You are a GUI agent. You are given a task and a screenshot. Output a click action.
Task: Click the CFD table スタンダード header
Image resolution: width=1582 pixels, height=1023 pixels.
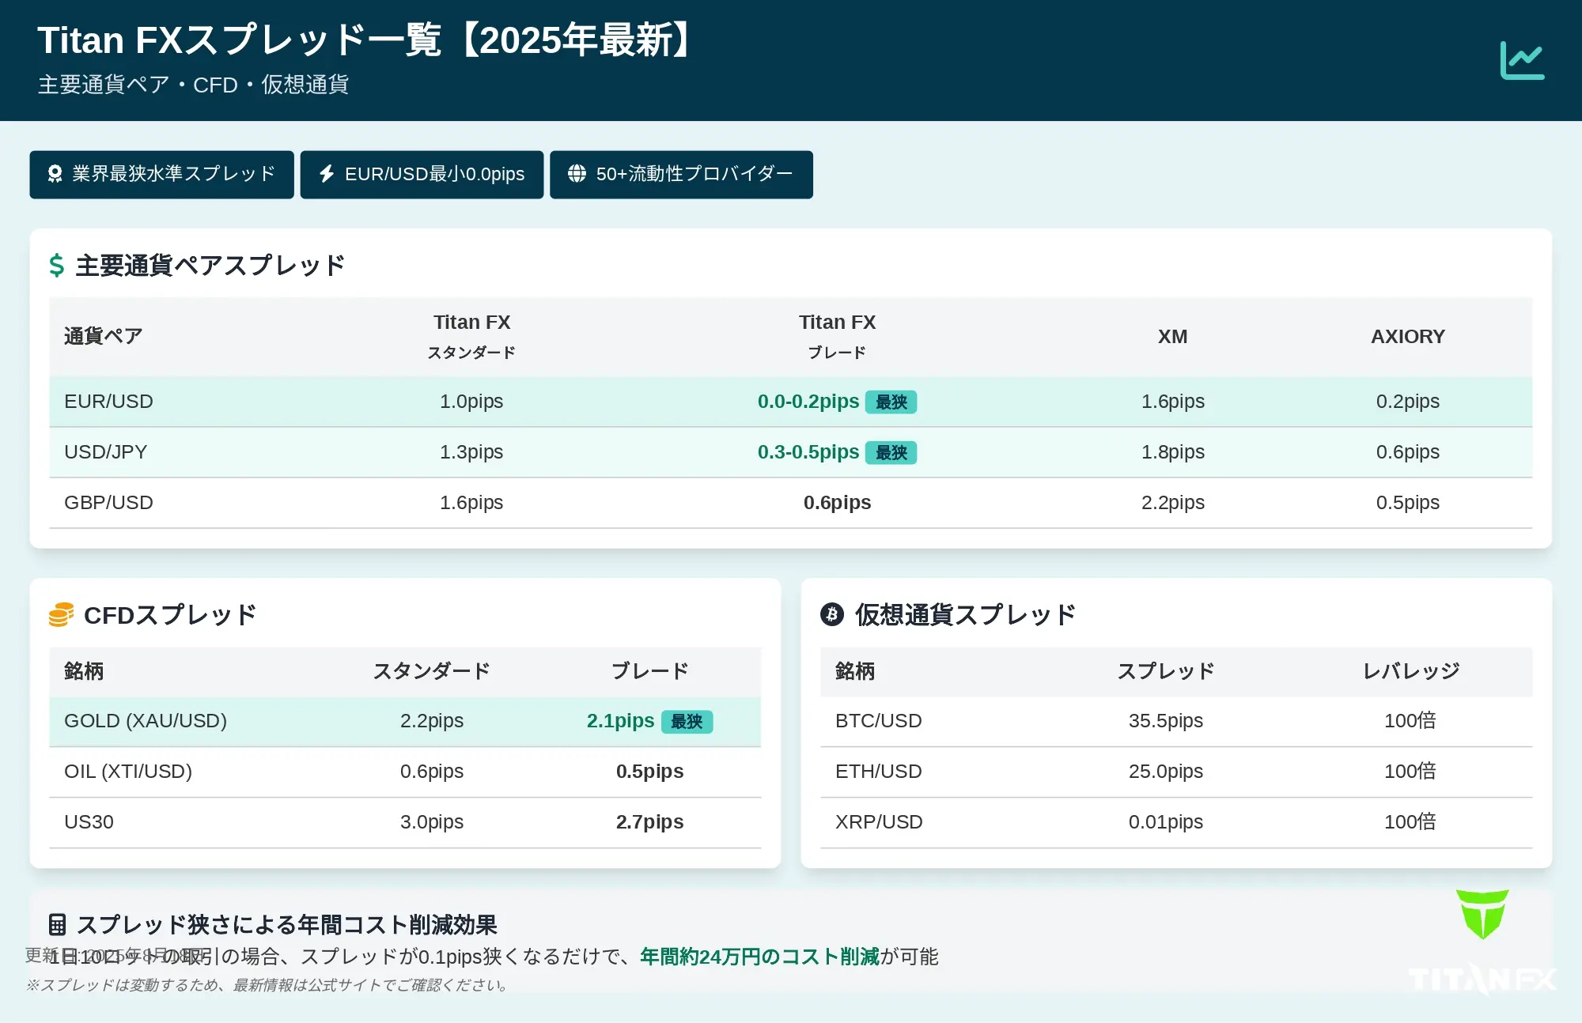432,671
